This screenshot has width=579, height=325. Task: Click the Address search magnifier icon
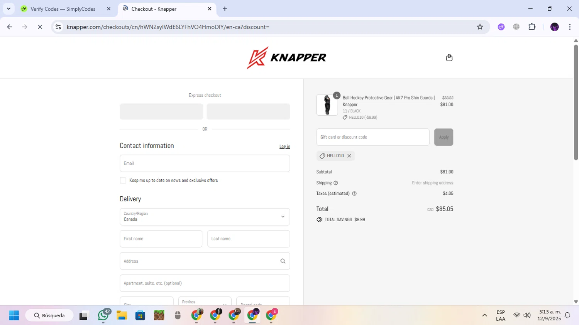[283, 261]
